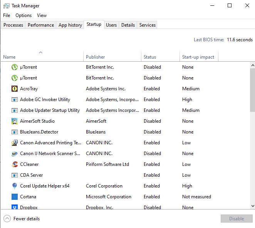Open the File menu
Screen dimensions: 255x228
tap(7, 15)
